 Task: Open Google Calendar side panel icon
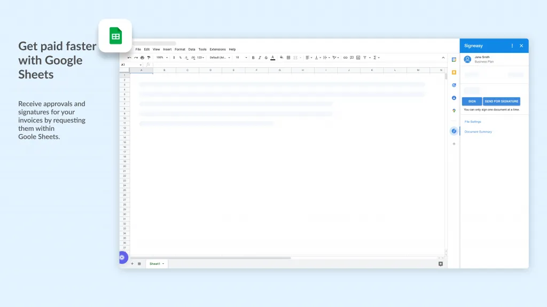[454, 60]
